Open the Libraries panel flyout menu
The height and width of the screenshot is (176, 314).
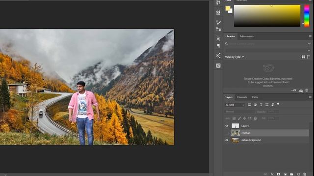310,36
